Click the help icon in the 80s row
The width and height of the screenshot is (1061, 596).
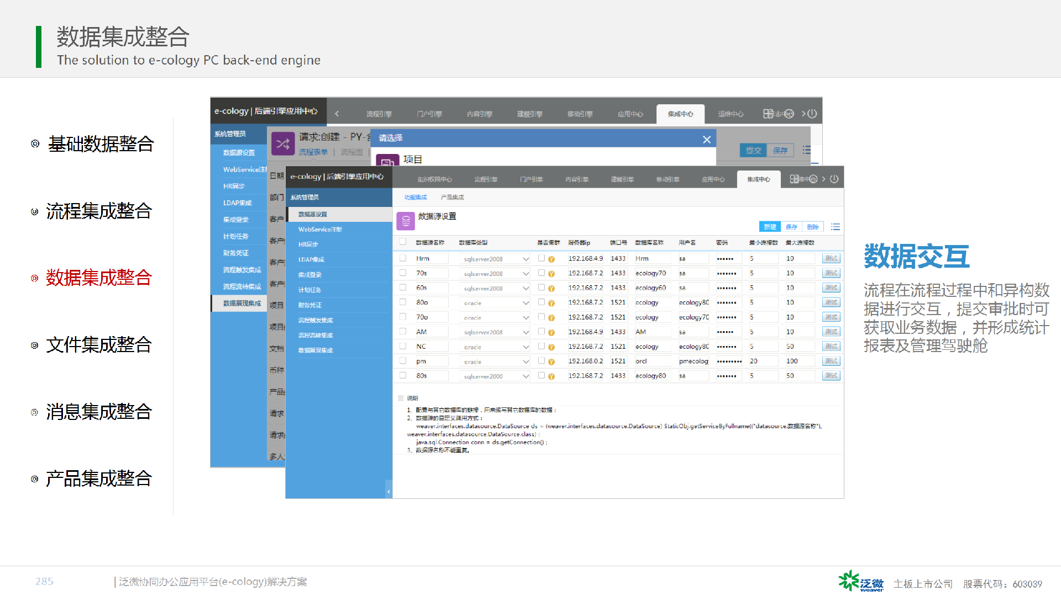coord(551,376)
